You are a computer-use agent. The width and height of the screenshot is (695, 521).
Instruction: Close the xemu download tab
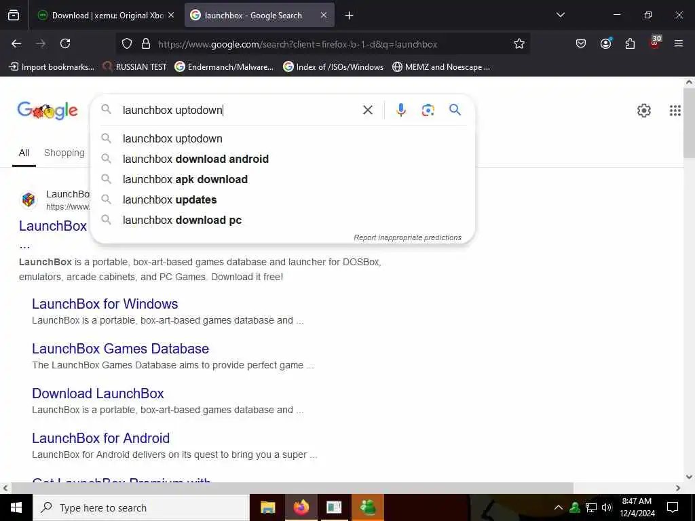[171, 15]
